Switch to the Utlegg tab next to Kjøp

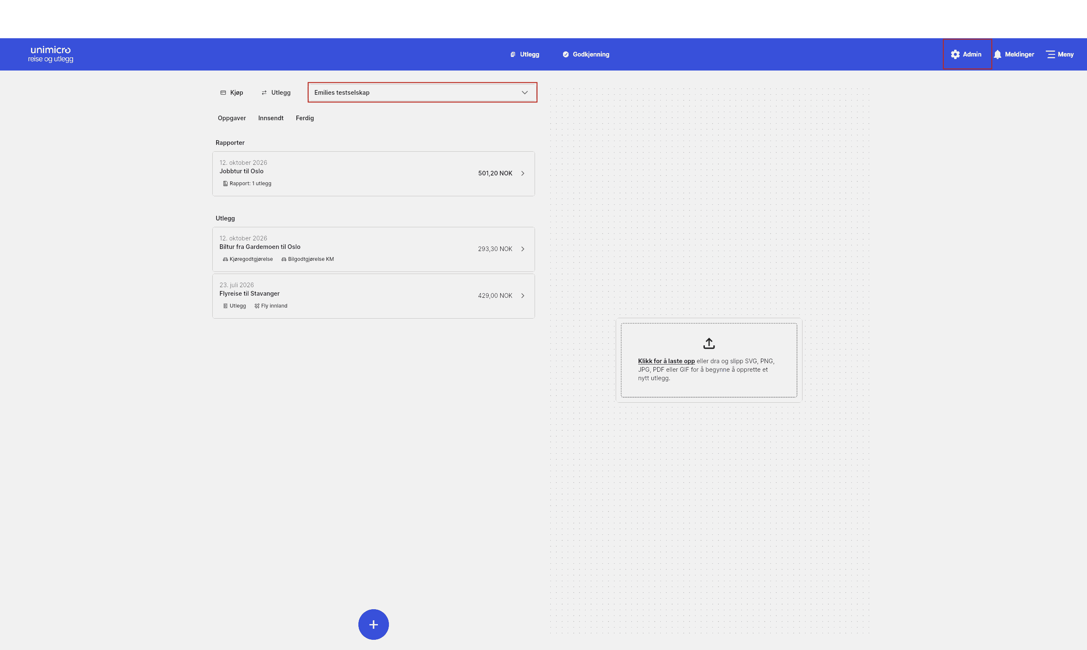click(276, 93)
